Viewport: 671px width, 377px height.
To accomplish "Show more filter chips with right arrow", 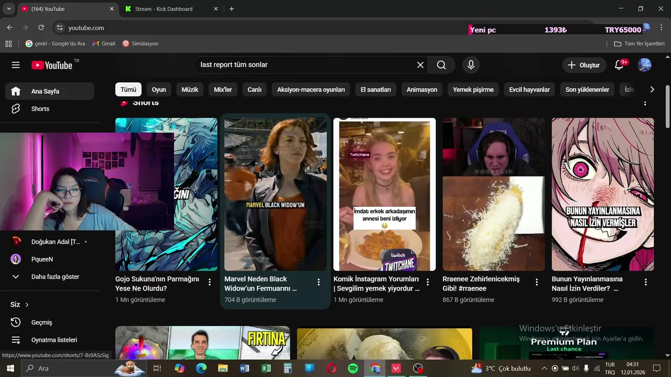I will 652,90.
